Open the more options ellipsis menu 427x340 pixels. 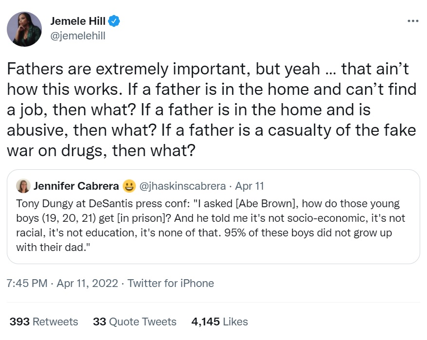point(412,21)
